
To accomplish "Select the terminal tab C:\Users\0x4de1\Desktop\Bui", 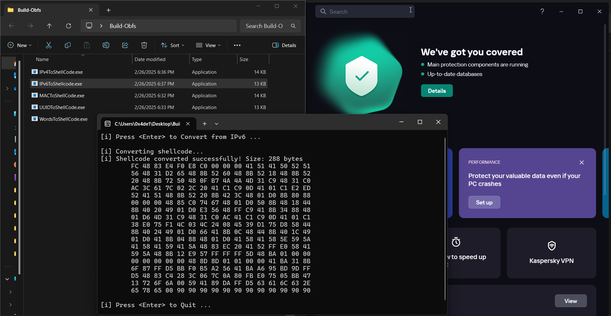I will [148, 124].
